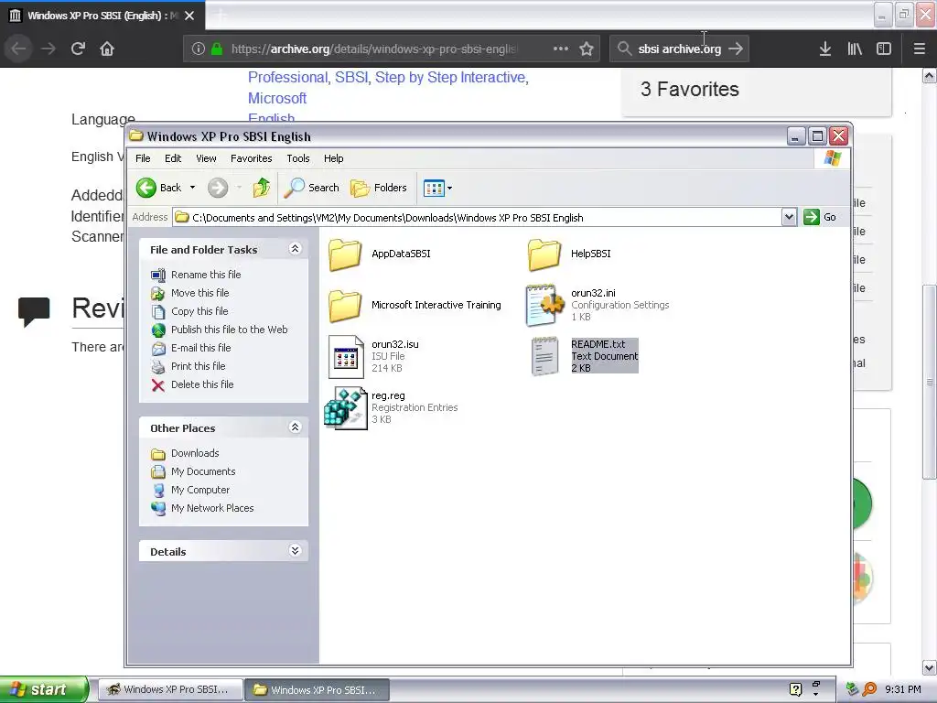Click the Firefox Home icon
The height and width of the screenshot is (703, 937).
107,49
